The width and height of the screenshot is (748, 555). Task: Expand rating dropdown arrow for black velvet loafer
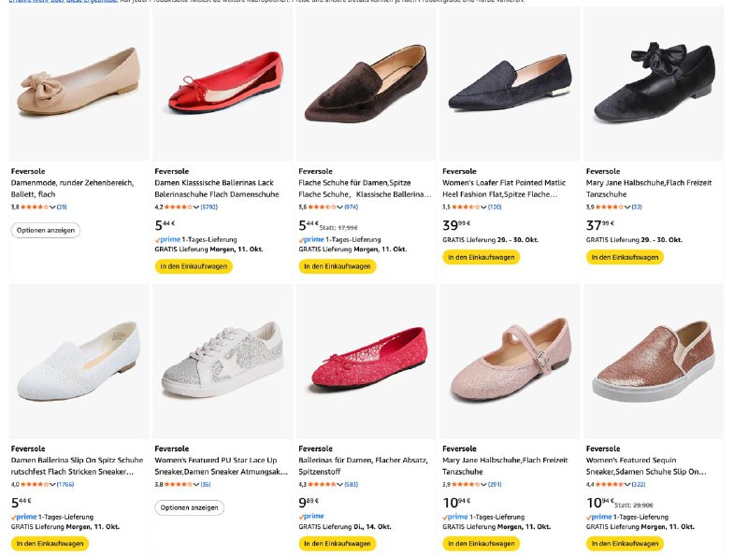tap(482, 206)
